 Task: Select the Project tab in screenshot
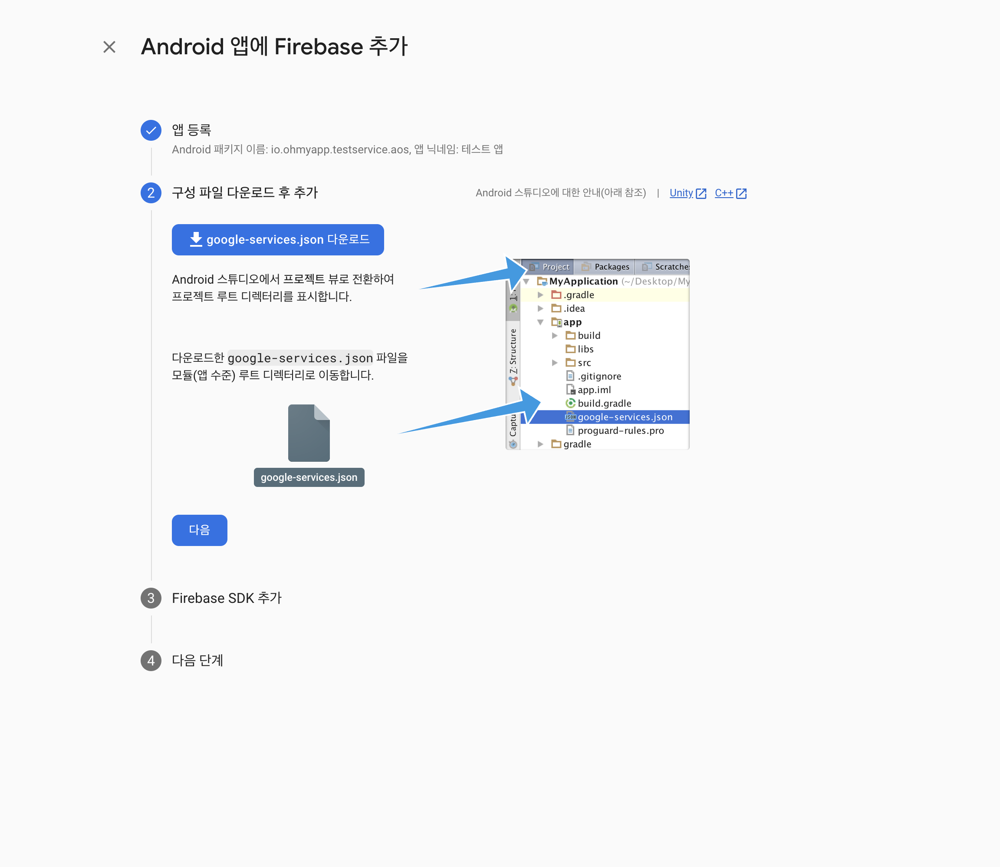[549, 267]
